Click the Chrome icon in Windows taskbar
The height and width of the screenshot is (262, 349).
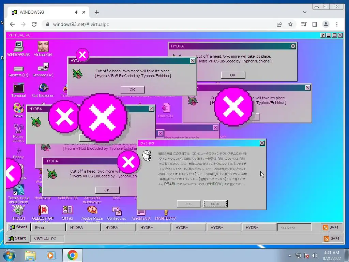pyautogui.click(x=72, y=255)
